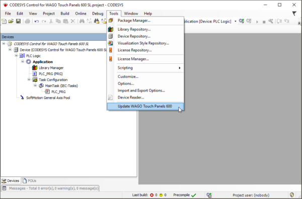This screenshot has width=302, height=199.
Task: Open the Messages panel button
Action: (50, 188)
